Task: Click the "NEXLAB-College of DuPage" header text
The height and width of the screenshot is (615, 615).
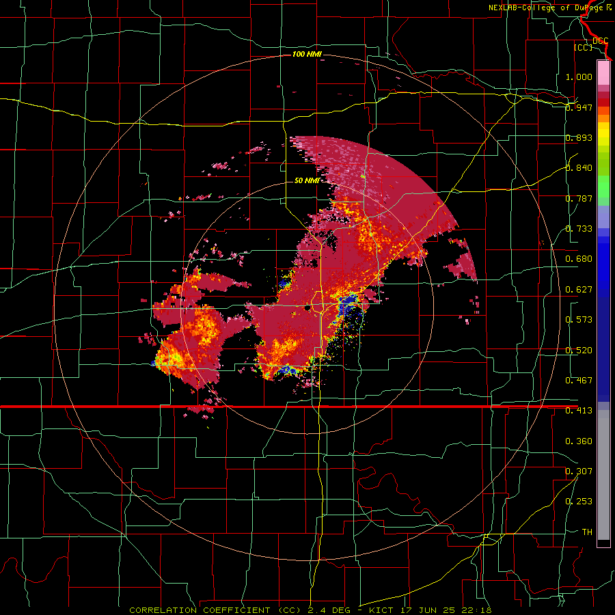Action: 546,8
